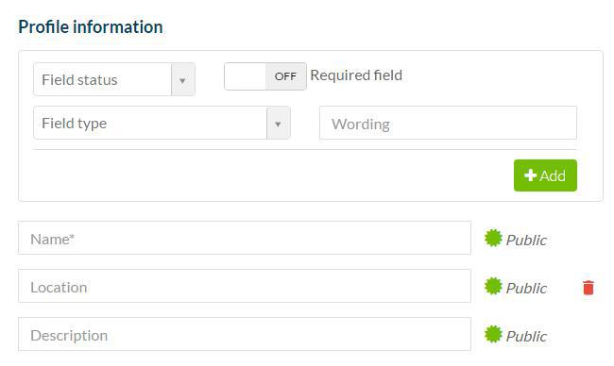614x366 pixels.
Task: Click the OFF label of the toggle
Action: (285, 76)
